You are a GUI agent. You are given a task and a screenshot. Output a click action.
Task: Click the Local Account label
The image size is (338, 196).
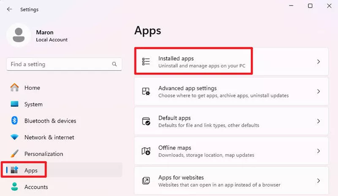[52, 40]
